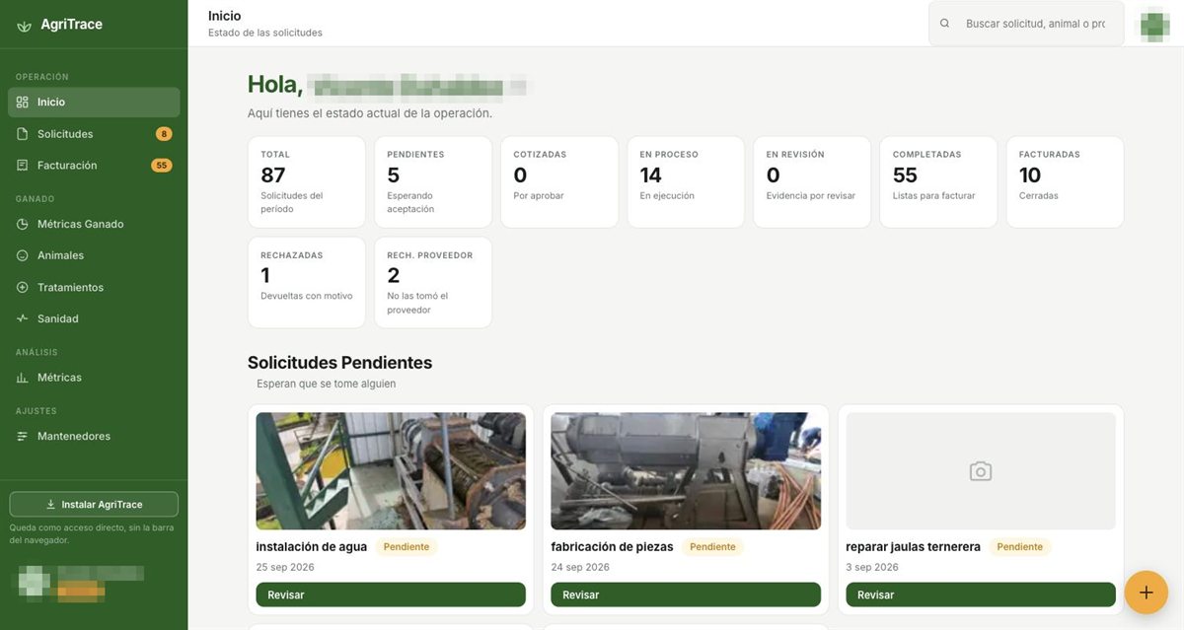The width and height of the screenshot is (1184, 630).
Task: Click the Instalar AgriTrace button
Action: coord(94,505)
